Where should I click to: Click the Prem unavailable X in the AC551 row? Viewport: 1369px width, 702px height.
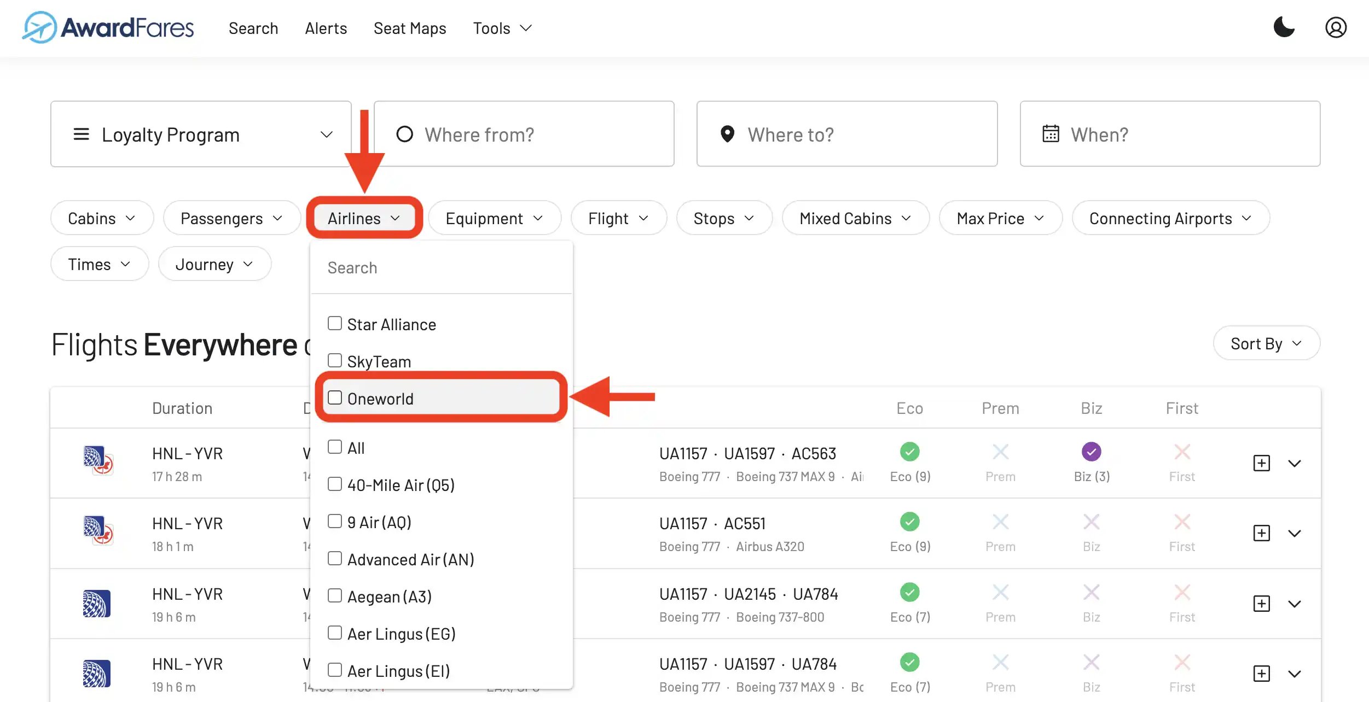(x=1000, y=522)
